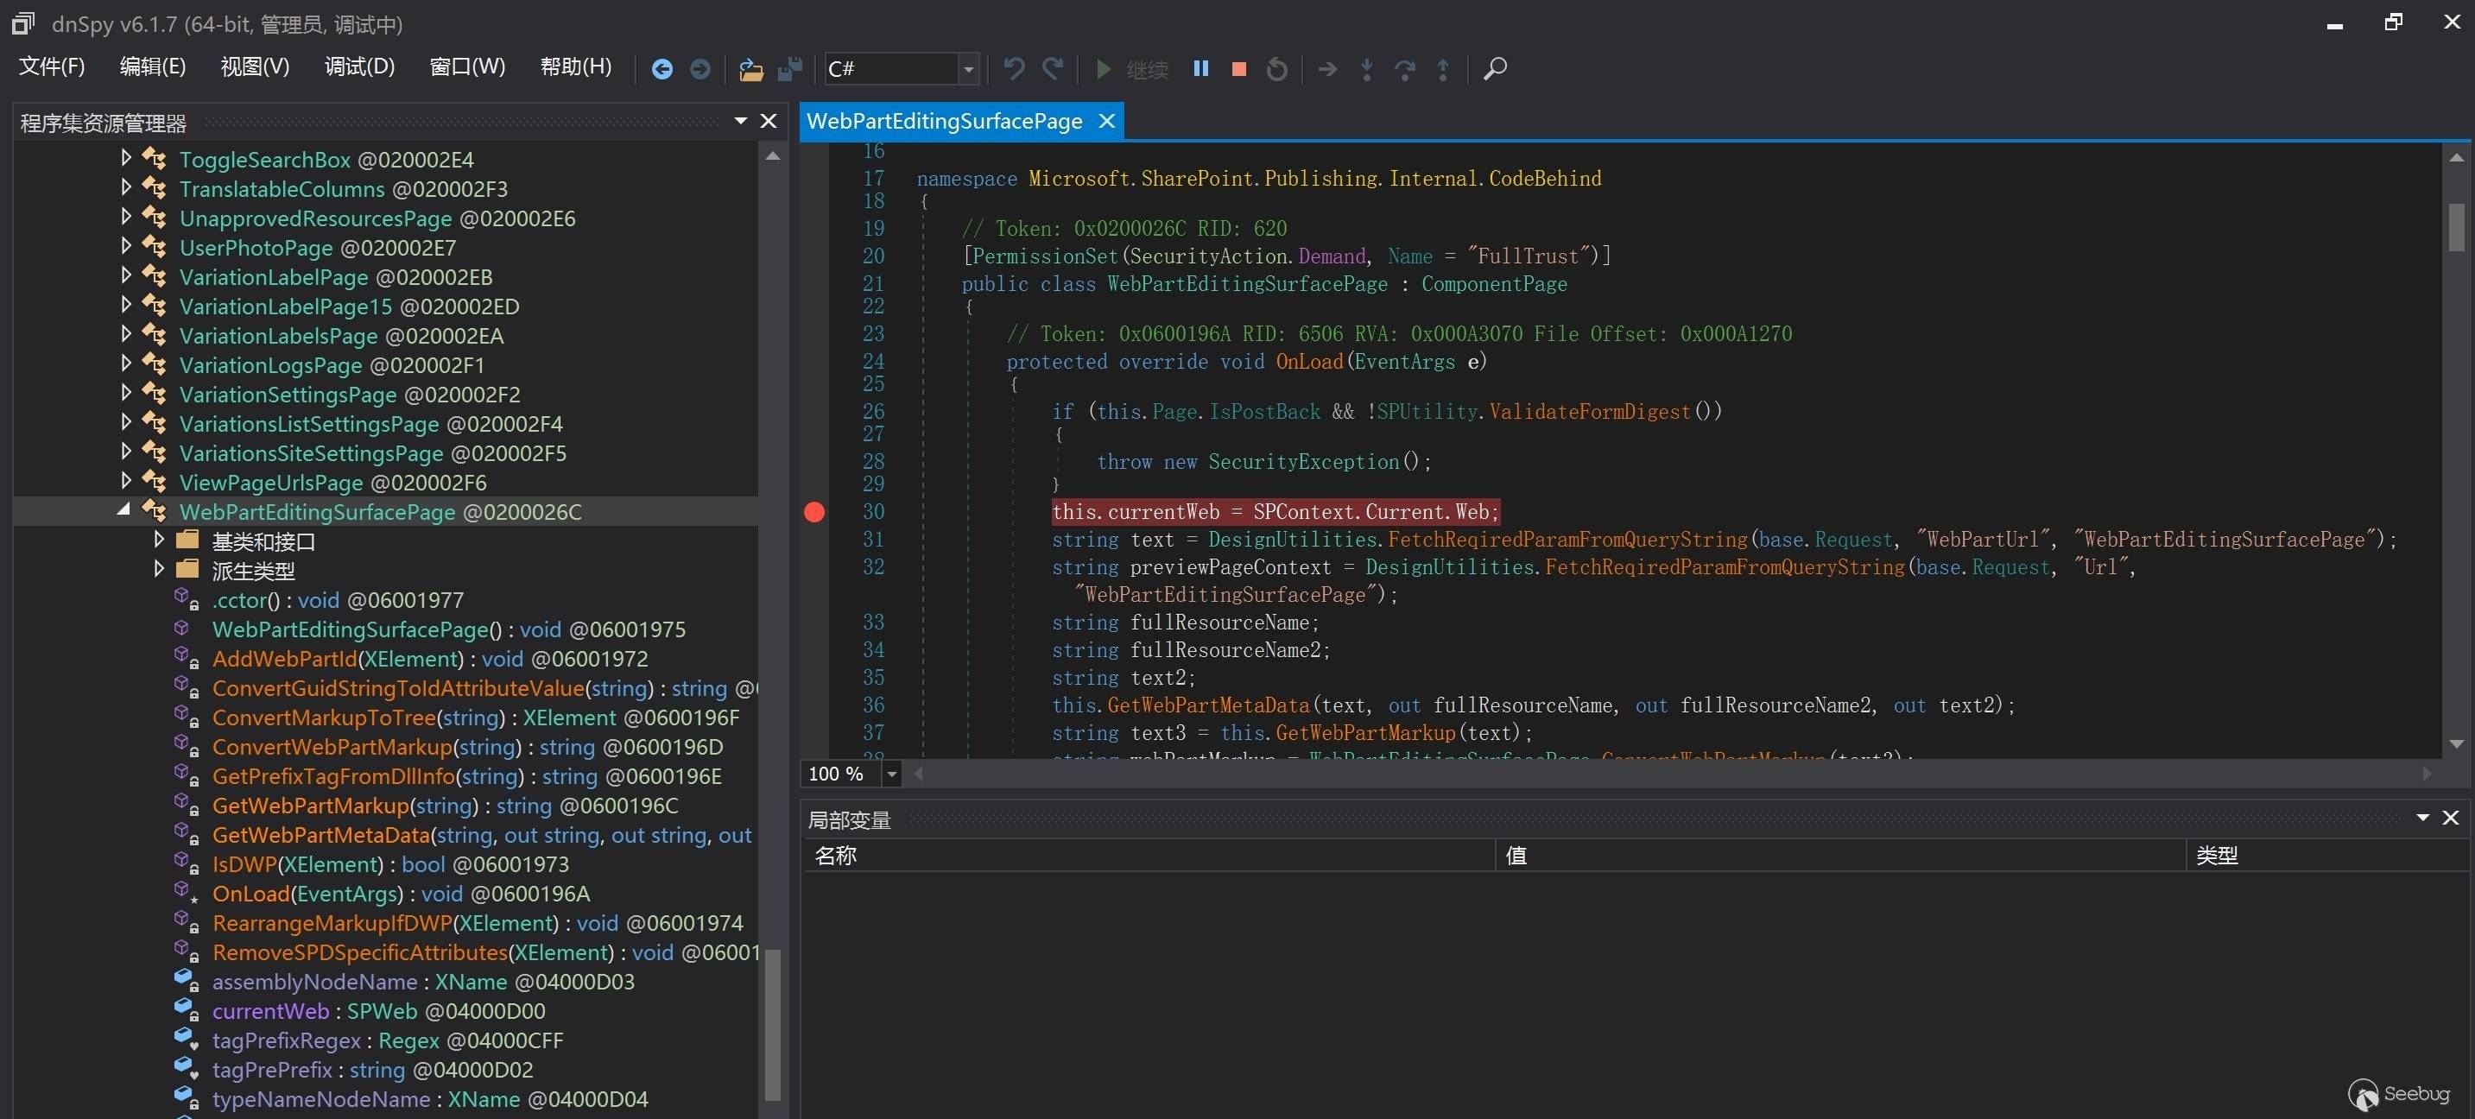Click the restart debugging icon
2475x1119 pixels.
point(1277,69)
